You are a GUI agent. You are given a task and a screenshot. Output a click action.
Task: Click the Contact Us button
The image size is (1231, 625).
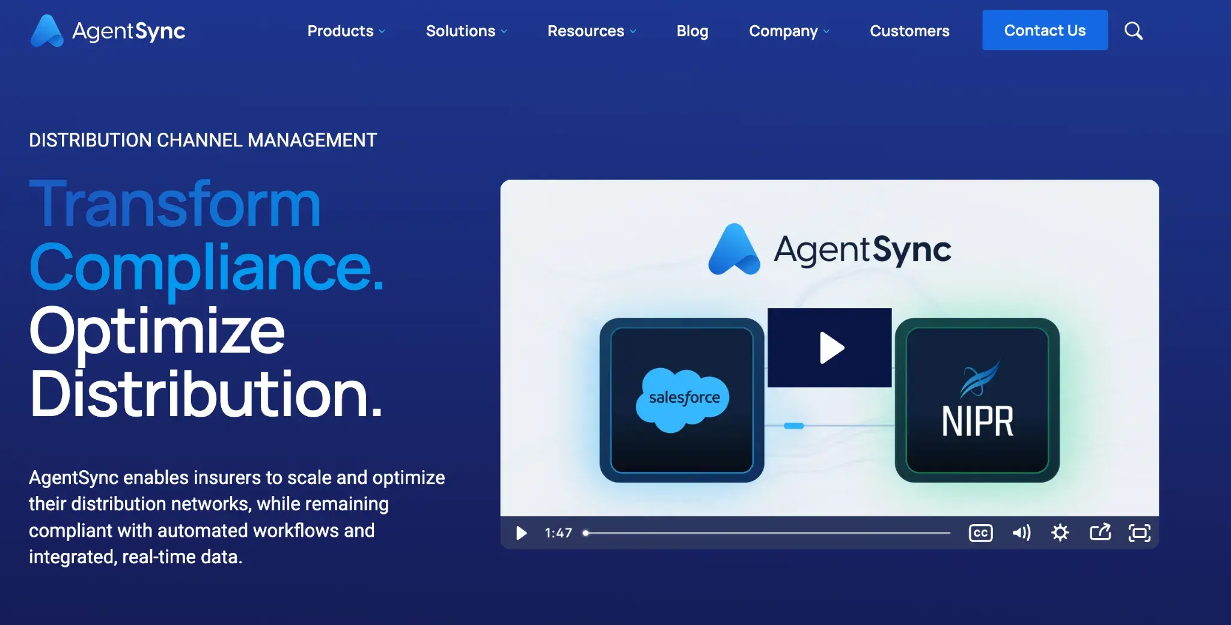1045,30
